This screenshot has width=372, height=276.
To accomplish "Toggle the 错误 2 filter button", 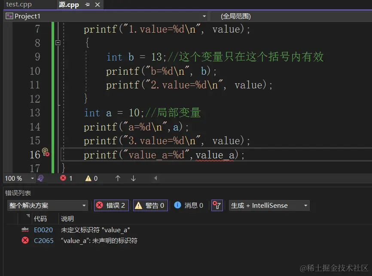I will (x=111, y=205).
